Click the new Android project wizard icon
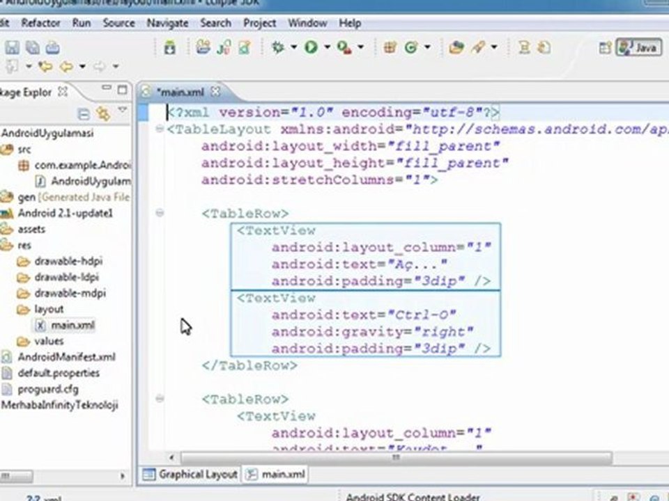Screen dimensions: 669x501 click(203, 47)
